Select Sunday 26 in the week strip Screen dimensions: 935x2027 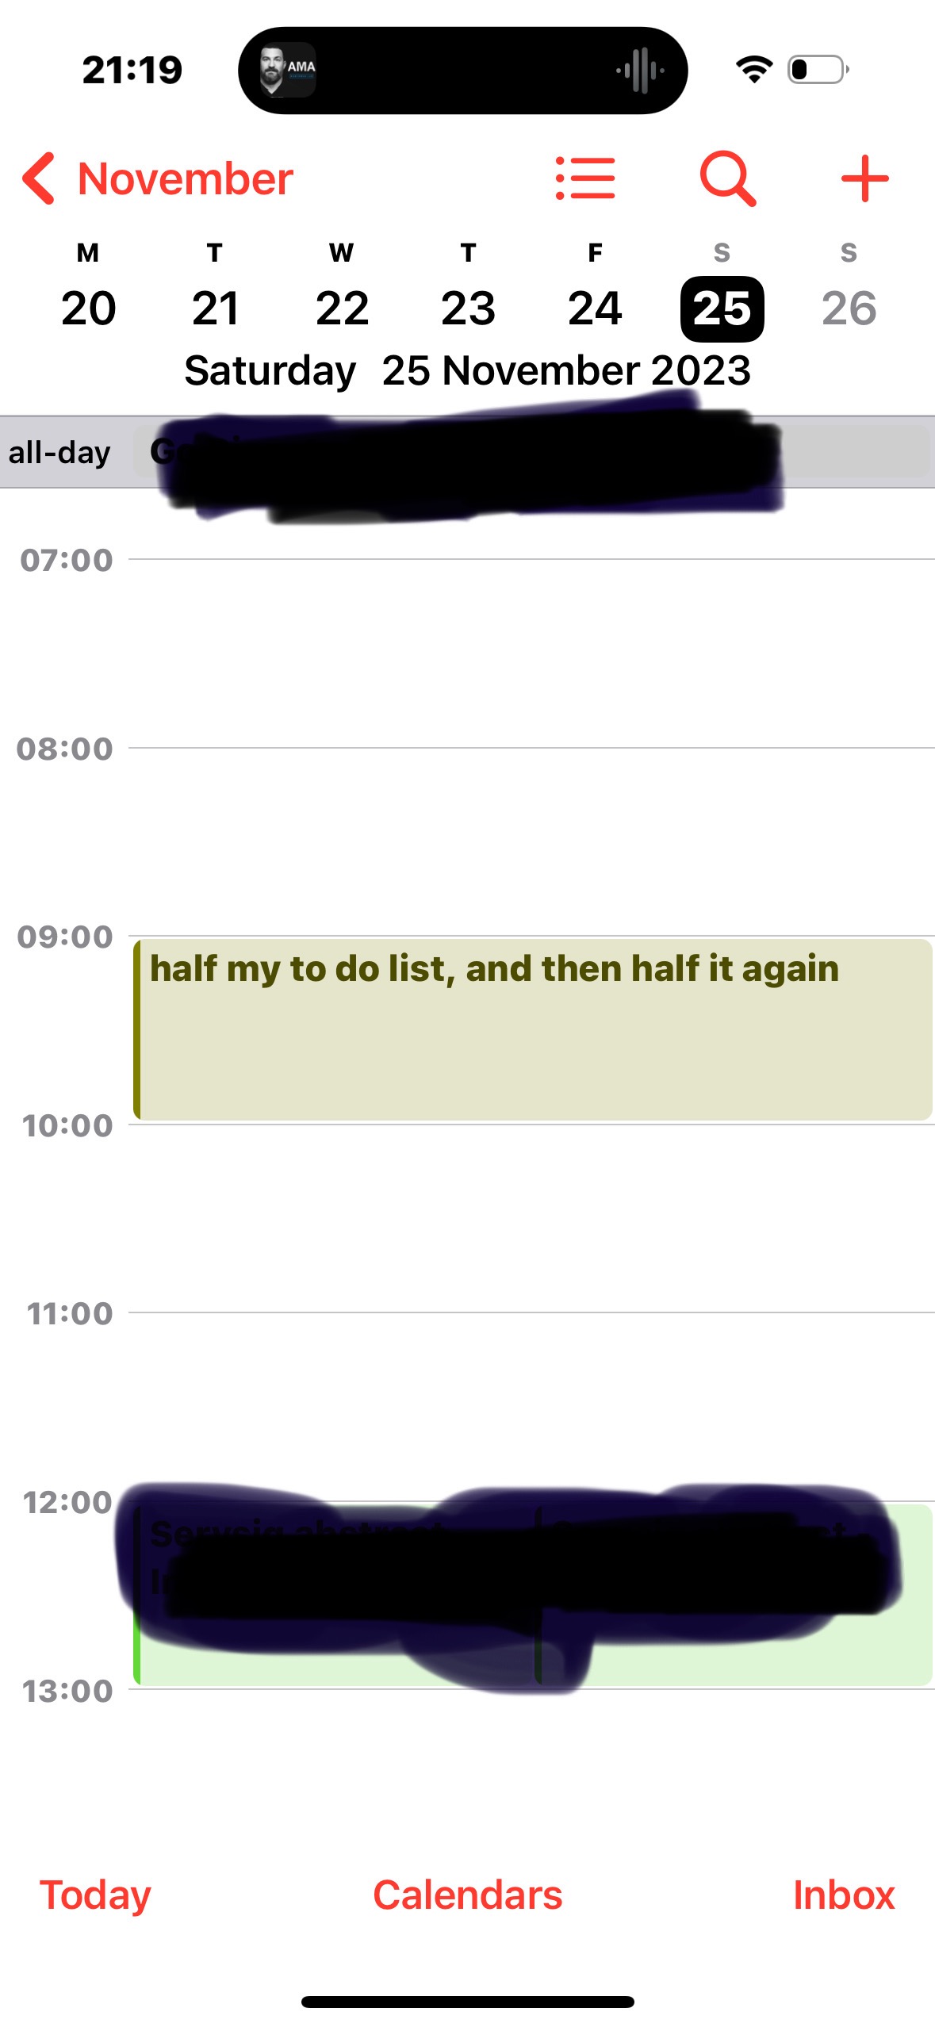point(849,308)
